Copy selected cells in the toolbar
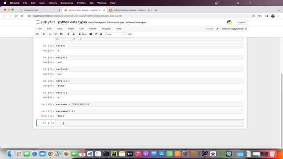 pos(56,34)
